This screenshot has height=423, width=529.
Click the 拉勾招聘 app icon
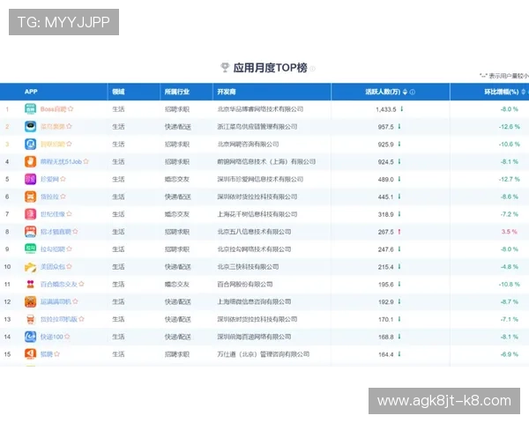[x=30, y=249]
